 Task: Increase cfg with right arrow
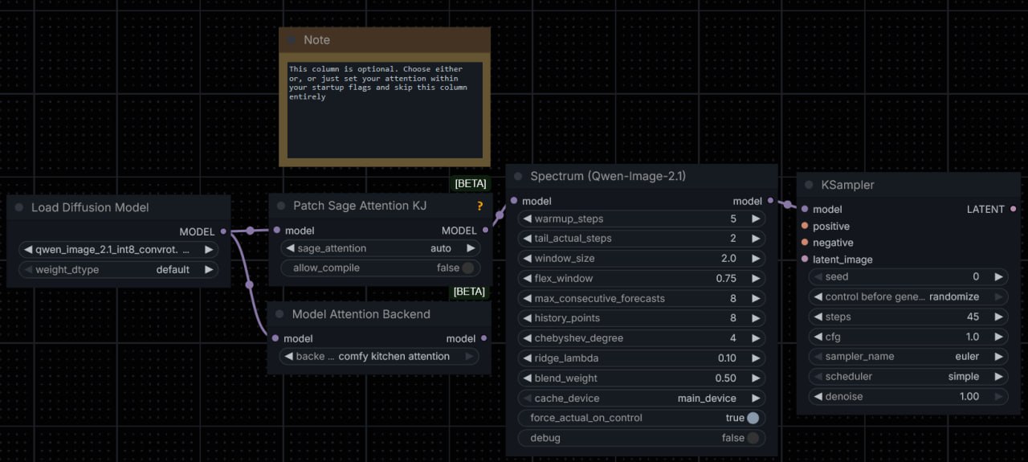click(x=998, y=337)
